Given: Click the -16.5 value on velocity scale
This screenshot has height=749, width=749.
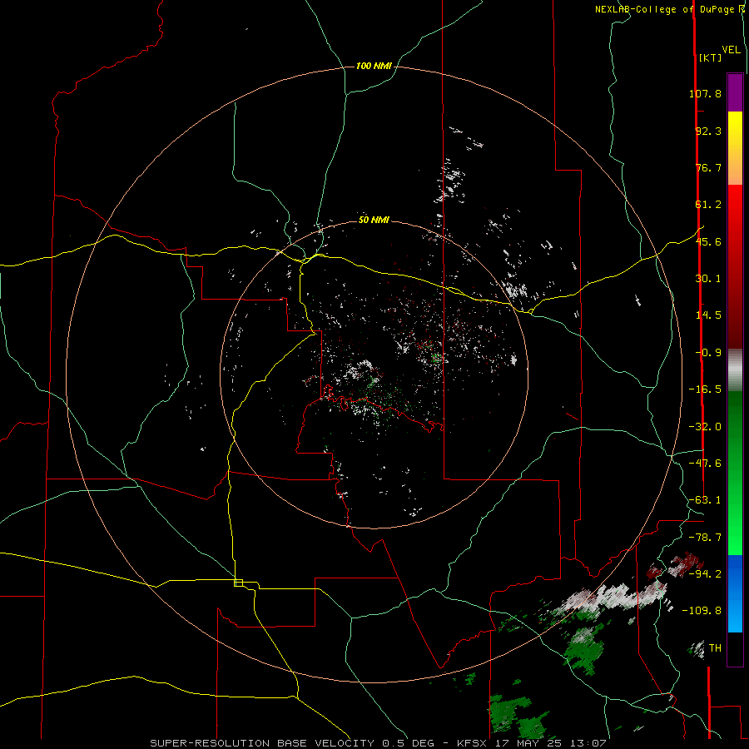Looking at the screenshot, I should (705, 389).
